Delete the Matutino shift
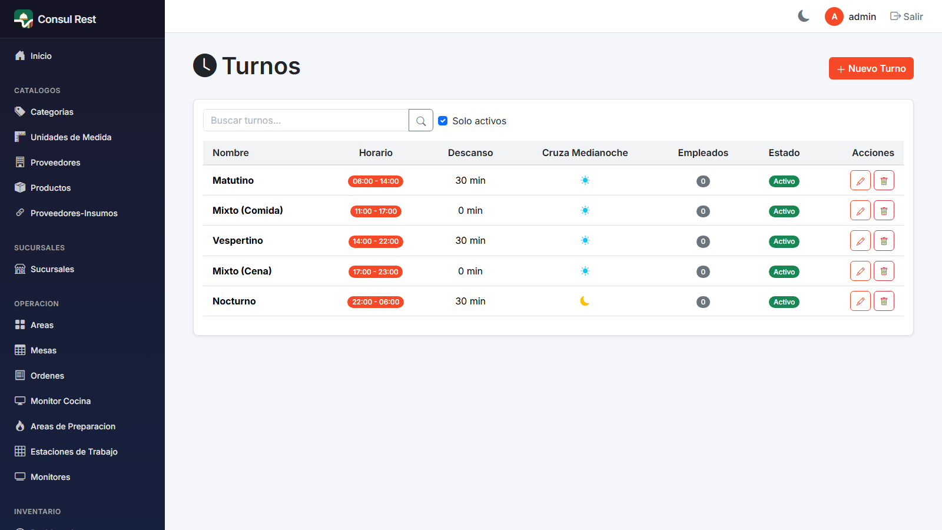942x530 pixels. (884, 181)
